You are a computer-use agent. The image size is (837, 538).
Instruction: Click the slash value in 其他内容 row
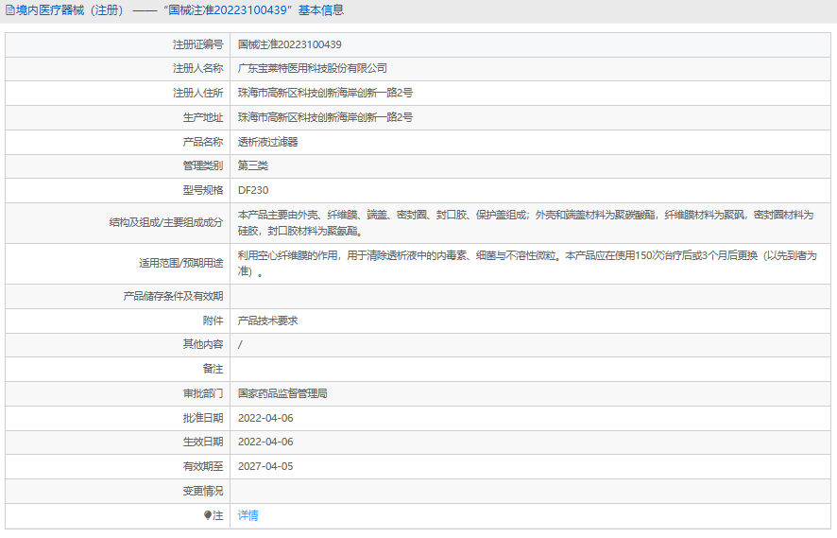tap(240, 345)
